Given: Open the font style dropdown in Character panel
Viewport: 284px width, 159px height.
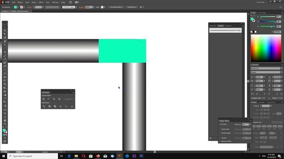Looking at the screenshot, I should (281, 72).
